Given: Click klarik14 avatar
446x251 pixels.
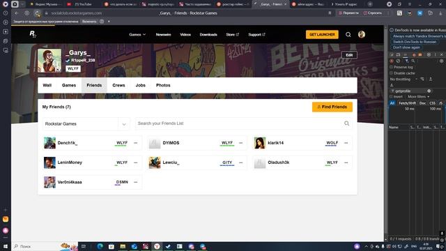Looking at the screenshot, I should 260,143.
